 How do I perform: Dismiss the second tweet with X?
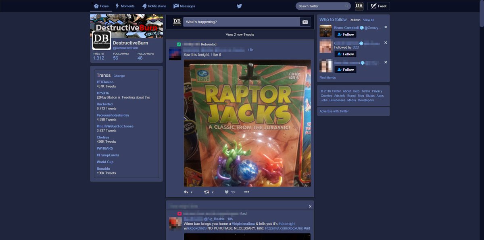pos(310,206)
